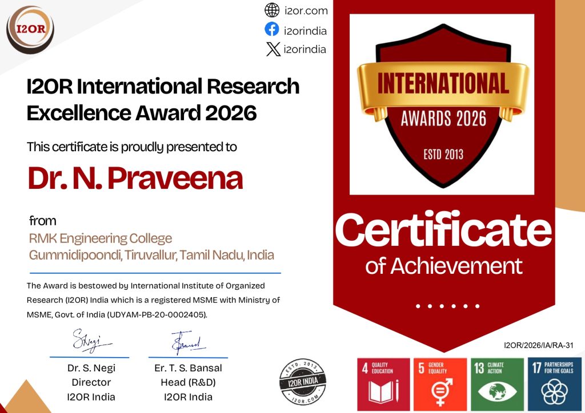
Task: Click Dr. S. Negi's signature
Action: (91, 341)
